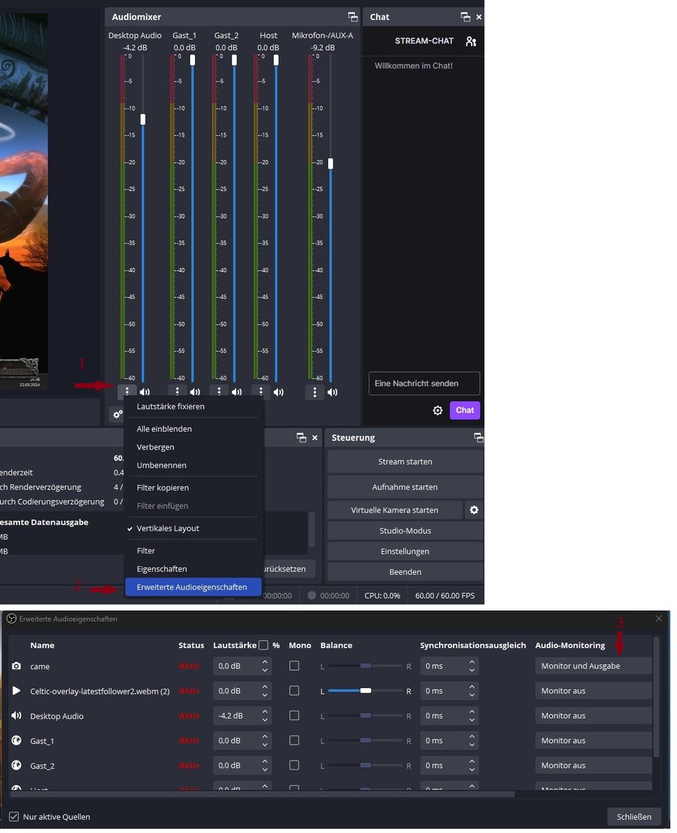The width and height of the screenshot is (677, 833).
Task: Click the stream chat users icon
Action: (x=471, y=42)
